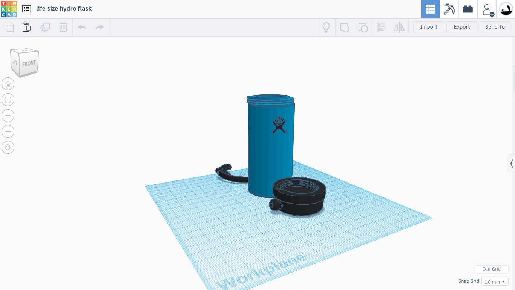Screen dimensions: 515x290
Task: Invite a collaborator with the add-person icon
Action: tap(488, 9)
